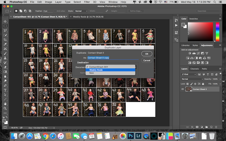Choose ContactSheet-001 in document list
This screenshot has height=141, width=226.
point(111,67)
